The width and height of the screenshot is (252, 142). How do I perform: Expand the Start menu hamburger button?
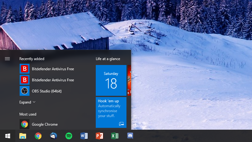point(7,59)
